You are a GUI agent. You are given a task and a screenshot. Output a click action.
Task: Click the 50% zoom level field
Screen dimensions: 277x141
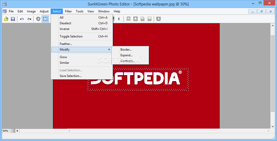point(9,131)
